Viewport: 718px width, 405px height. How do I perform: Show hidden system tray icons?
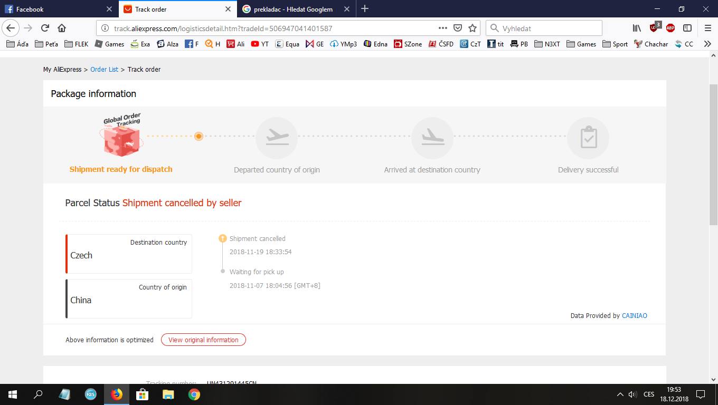(620, 394)
